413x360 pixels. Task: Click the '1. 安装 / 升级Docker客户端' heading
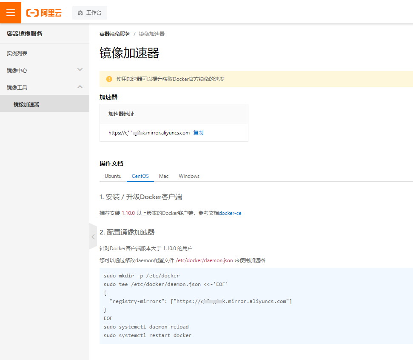pos(141,197)
